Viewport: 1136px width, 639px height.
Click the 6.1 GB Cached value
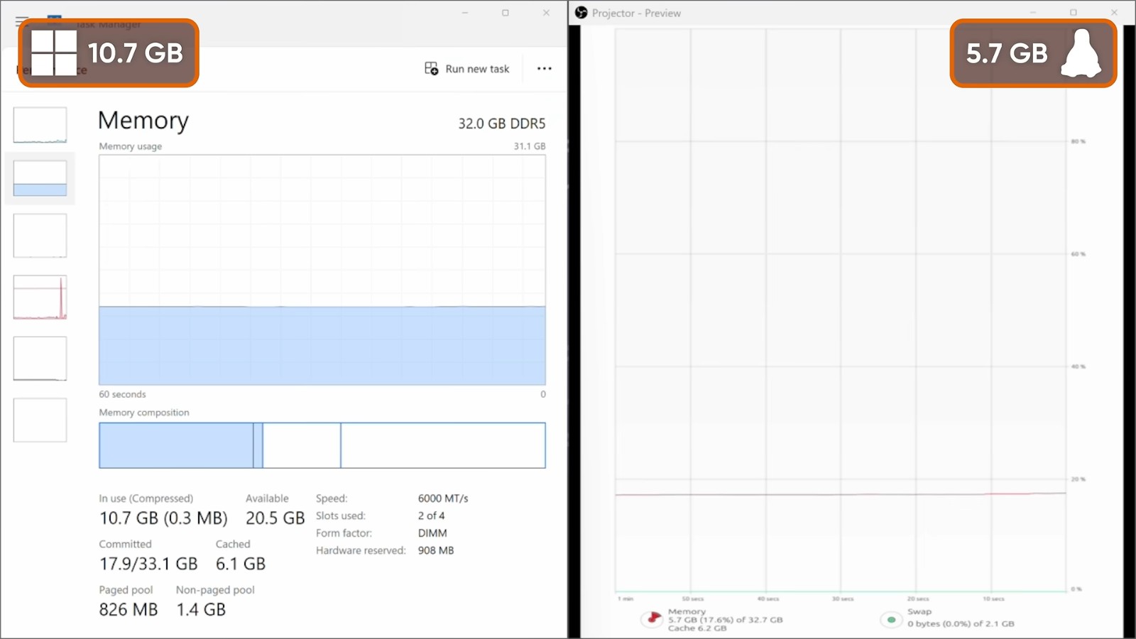241,564
